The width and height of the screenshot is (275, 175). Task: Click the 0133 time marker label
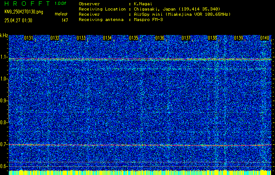81,38
